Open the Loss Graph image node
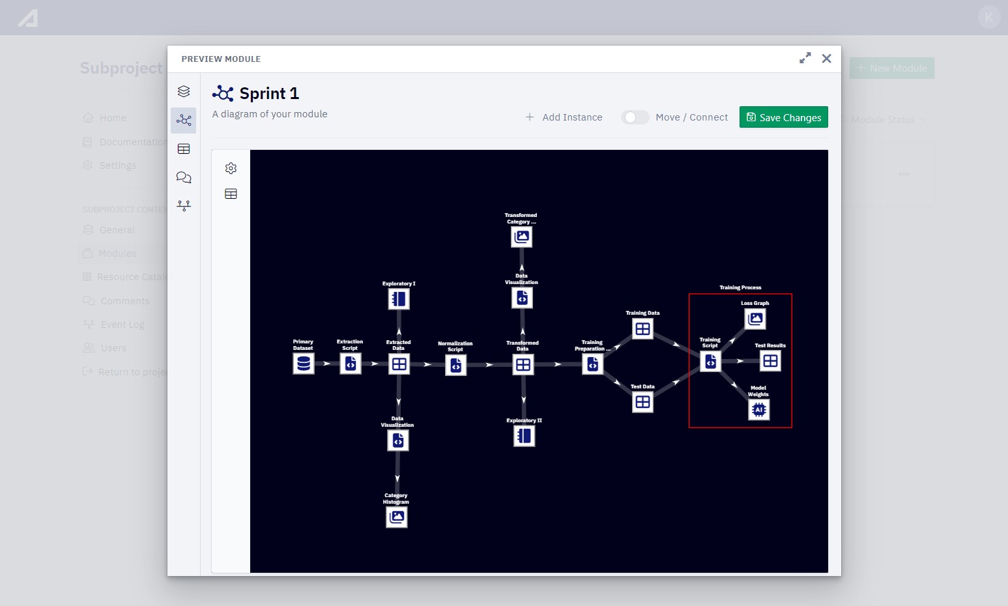The height and width of the screenshot is (606, 1008). point(755,319)
